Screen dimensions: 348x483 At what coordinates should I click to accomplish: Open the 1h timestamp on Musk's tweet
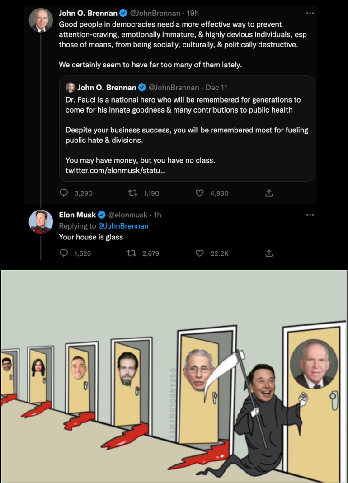[x=158, y=215]
